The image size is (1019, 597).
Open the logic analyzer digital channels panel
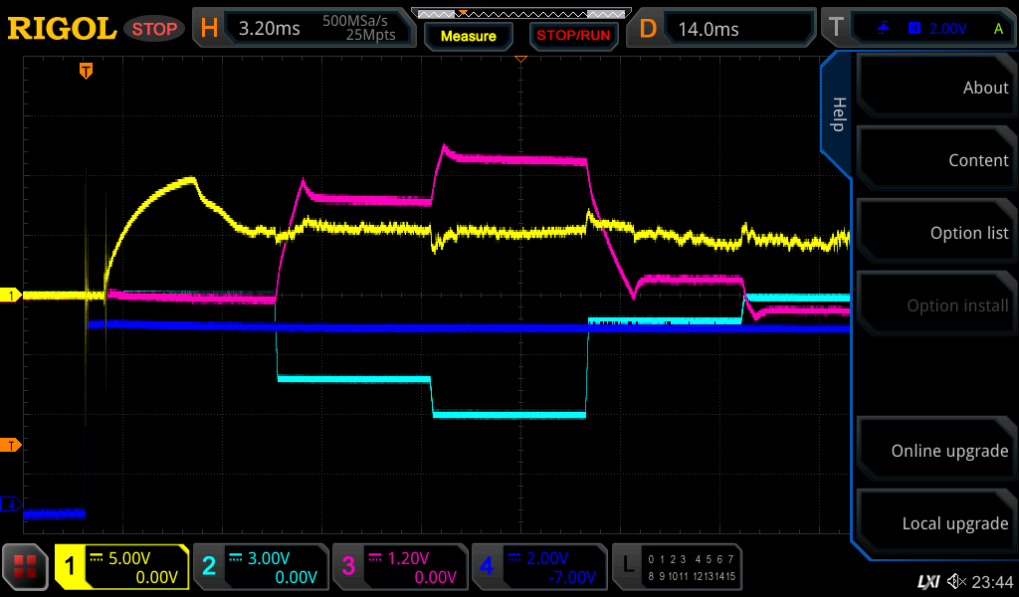click(679, 567)
